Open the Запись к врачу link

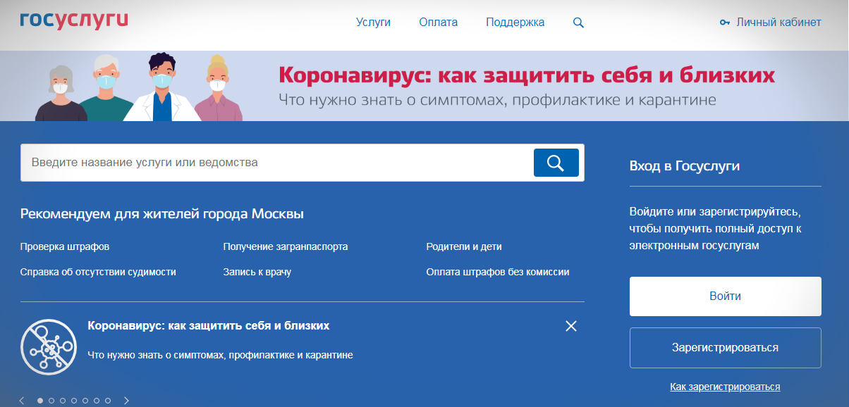[x=257, y=272]
